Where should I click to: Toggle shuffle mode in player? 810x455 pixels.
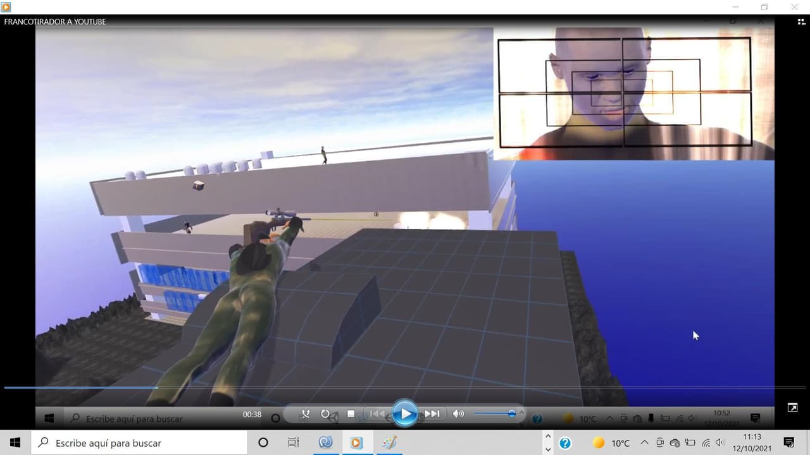pyautogui.click(x=306, y=414)
